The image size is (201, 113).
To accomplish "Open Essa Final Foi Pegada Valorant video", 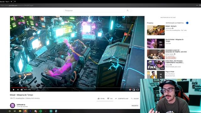I will (156, 65).
